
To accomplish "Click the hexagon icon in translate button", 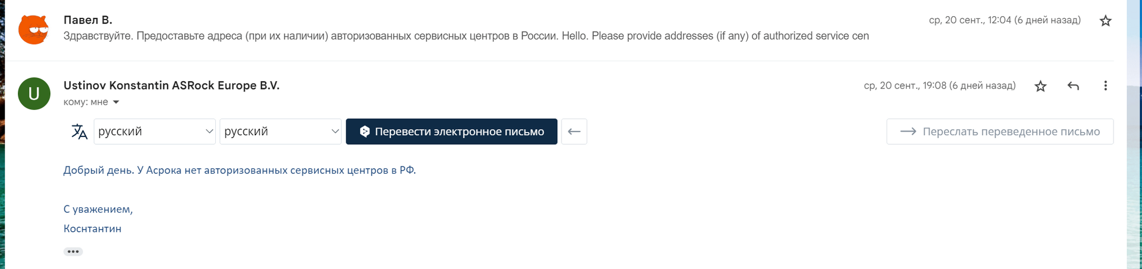I will [365, 132].
